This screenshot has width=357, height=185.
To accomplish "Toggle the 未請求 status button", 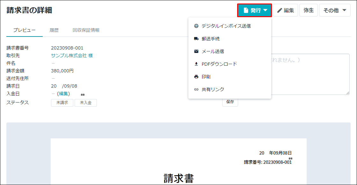I will pos(62,103).
